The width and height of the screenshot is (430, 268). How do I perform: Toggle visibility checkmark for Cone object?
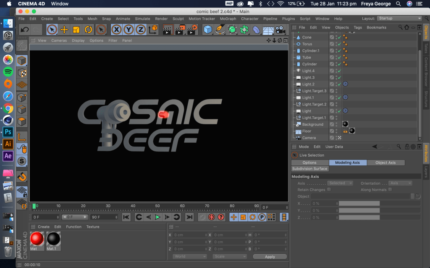tap(339, 37)
